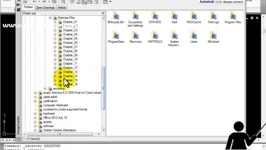Click the Back arrow in DesignCenter toolbar
This screenshot has height=150, width=266.
coord(34,2)
